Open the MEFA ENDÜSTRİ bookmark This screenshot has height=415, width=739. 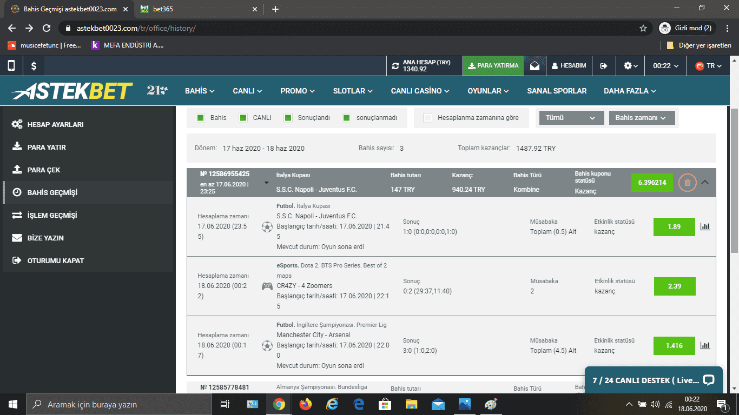(x=128, y=45)
